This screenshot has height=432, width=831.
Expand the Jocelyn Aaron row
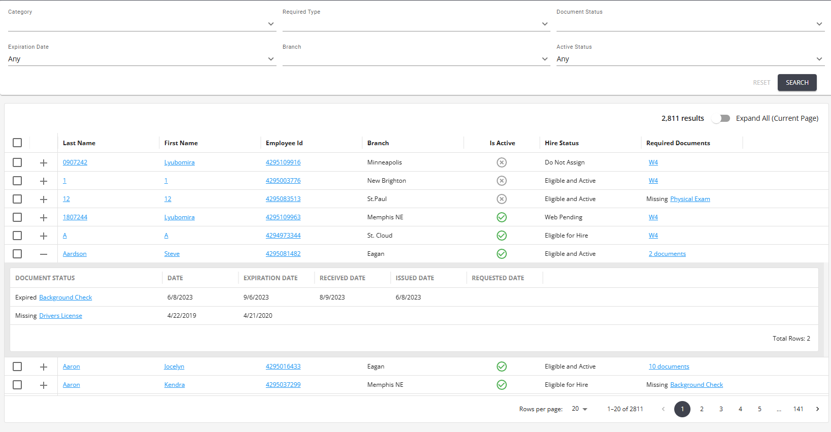(x=44, y=367)
